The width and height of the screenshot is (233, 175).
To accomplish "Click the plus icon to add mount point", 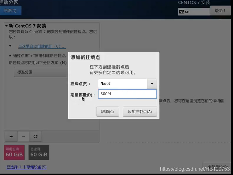I will [x=11, y=136].
